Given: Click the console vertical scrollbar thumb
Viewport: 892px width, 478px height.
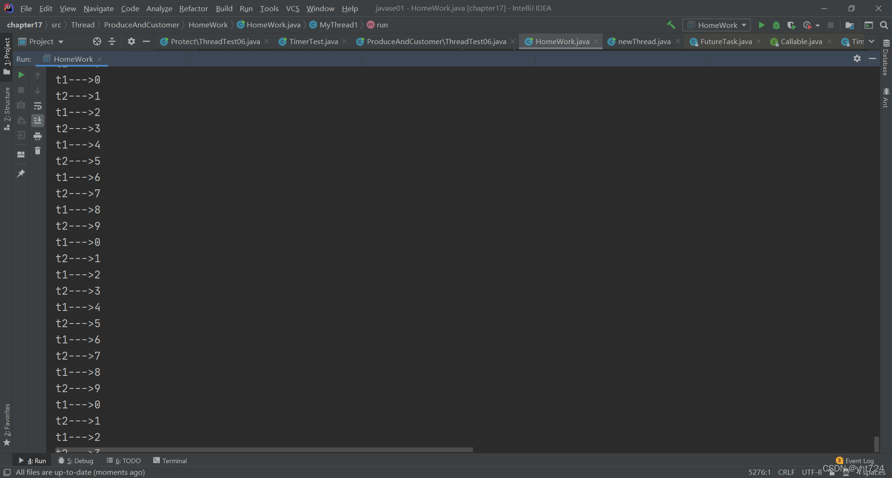Looking at the screenshot, I should point(877,444).
